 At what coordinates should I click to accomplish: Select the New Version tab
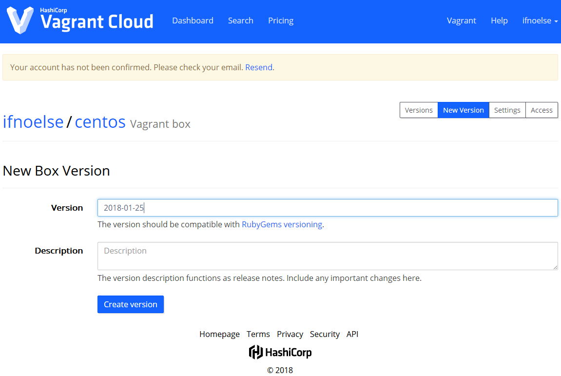point(464,110)
